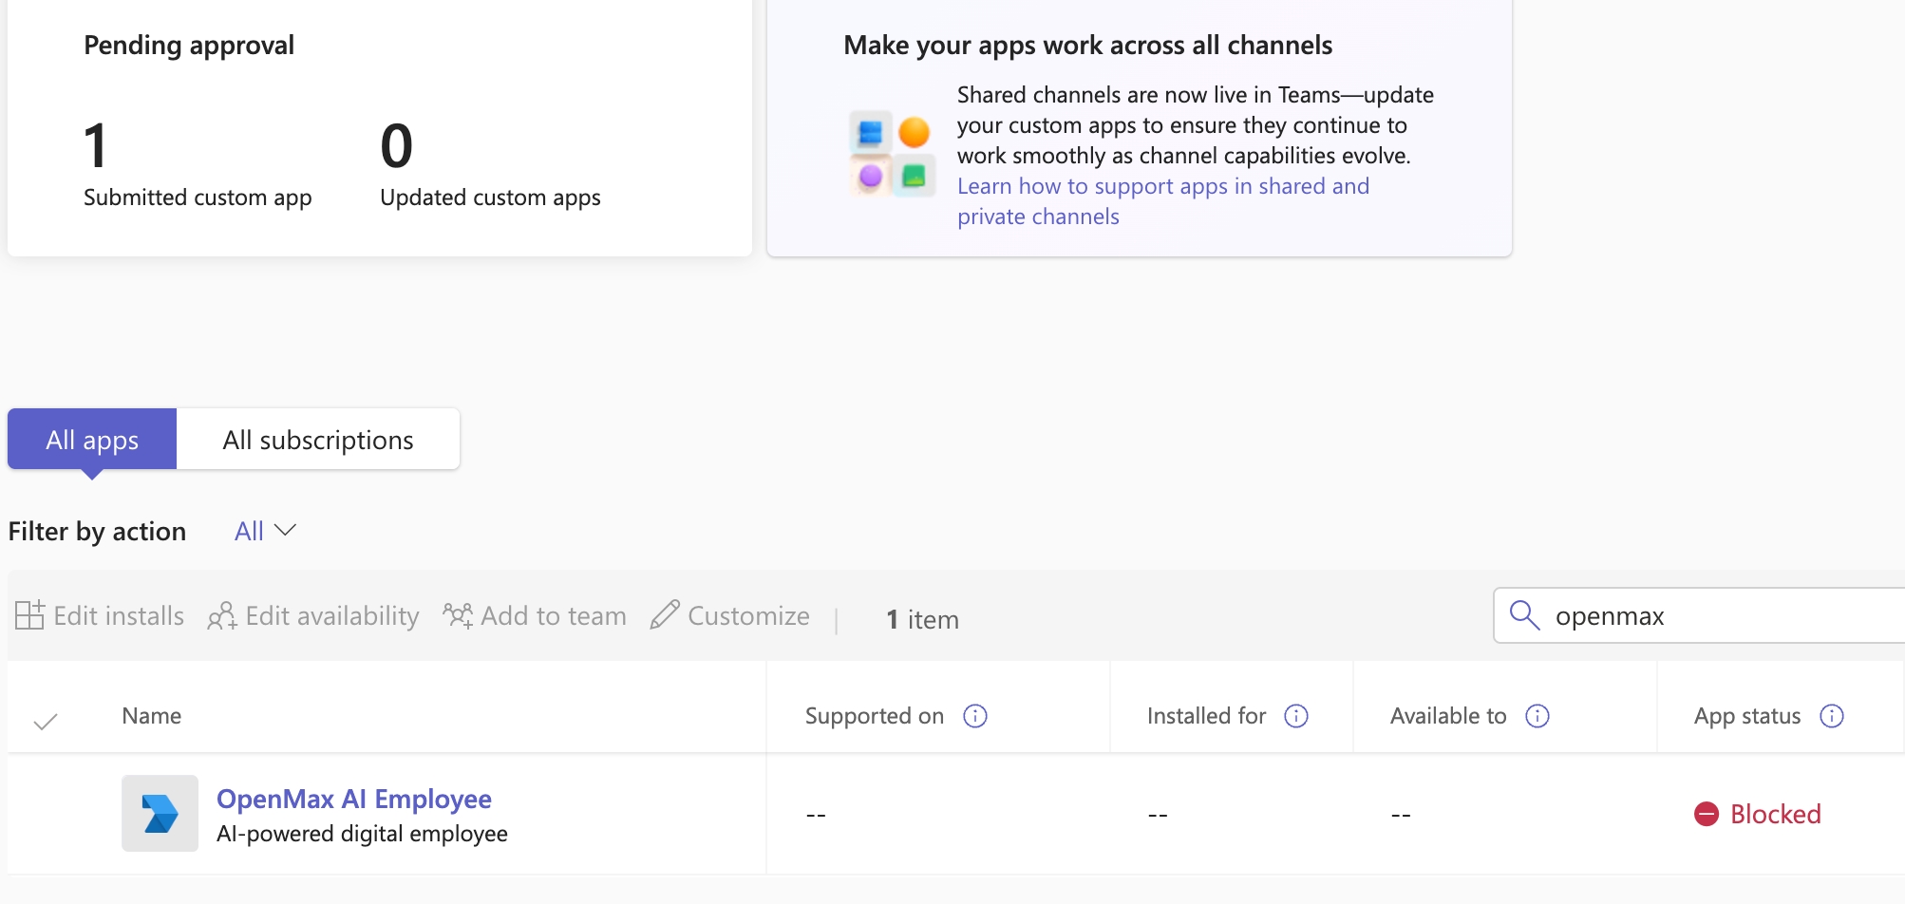Image resolution: width=1905 pixels, height=904 pixels.
Task: Click the Installed for column header
Action: pyautogui.click(x=1206, y=716)
